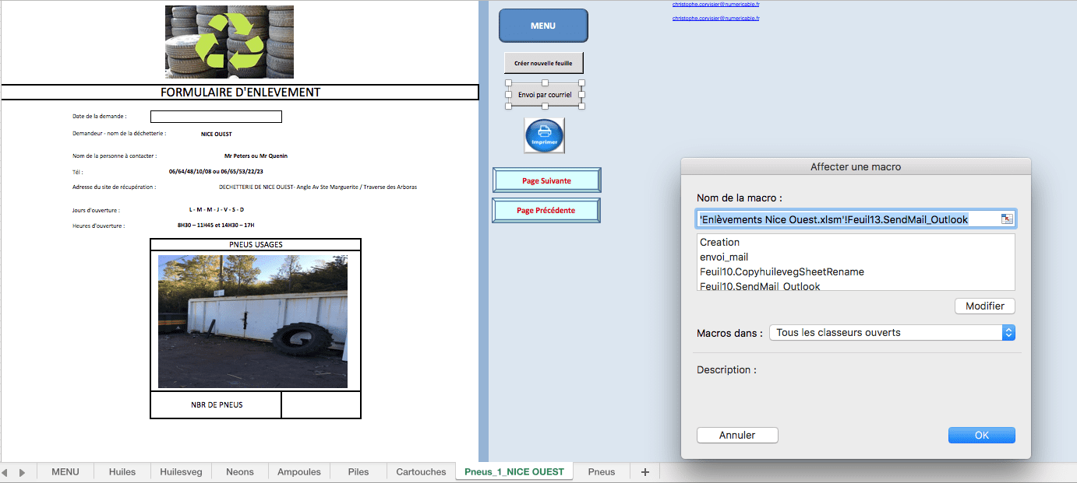The width and height of the screenshot is (1077, 483).
Task: Click the PNEUS USAGES header cell
Action: (x=256, y=244)
